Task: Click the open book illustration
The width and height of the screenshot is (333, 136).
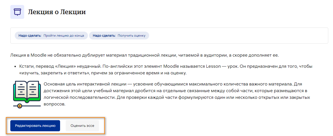Action: 27,91
